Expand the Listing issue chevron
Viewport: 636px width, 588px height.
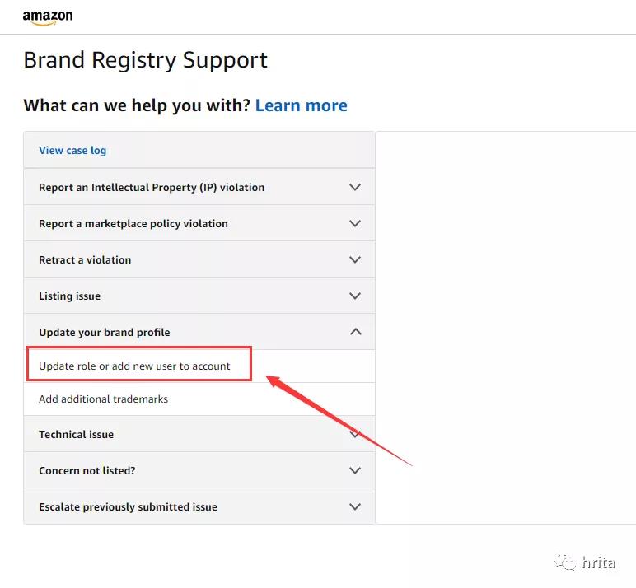355,296
